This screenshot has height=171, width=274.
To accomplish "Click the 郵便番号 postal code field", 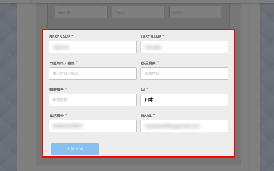I will pos(92,100).
